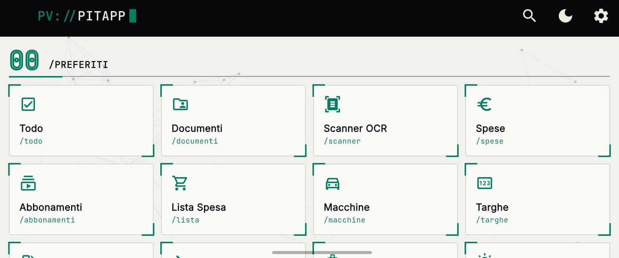The width and height of the screenshot is (619, 258).
Task: Click the PV://PITAPP logo
Action: (x=87, y=16)
